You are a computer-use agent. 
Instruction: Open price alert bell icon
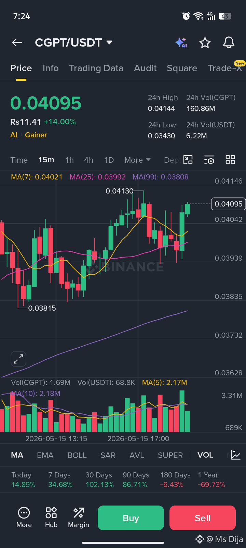[x=229, y=42]
